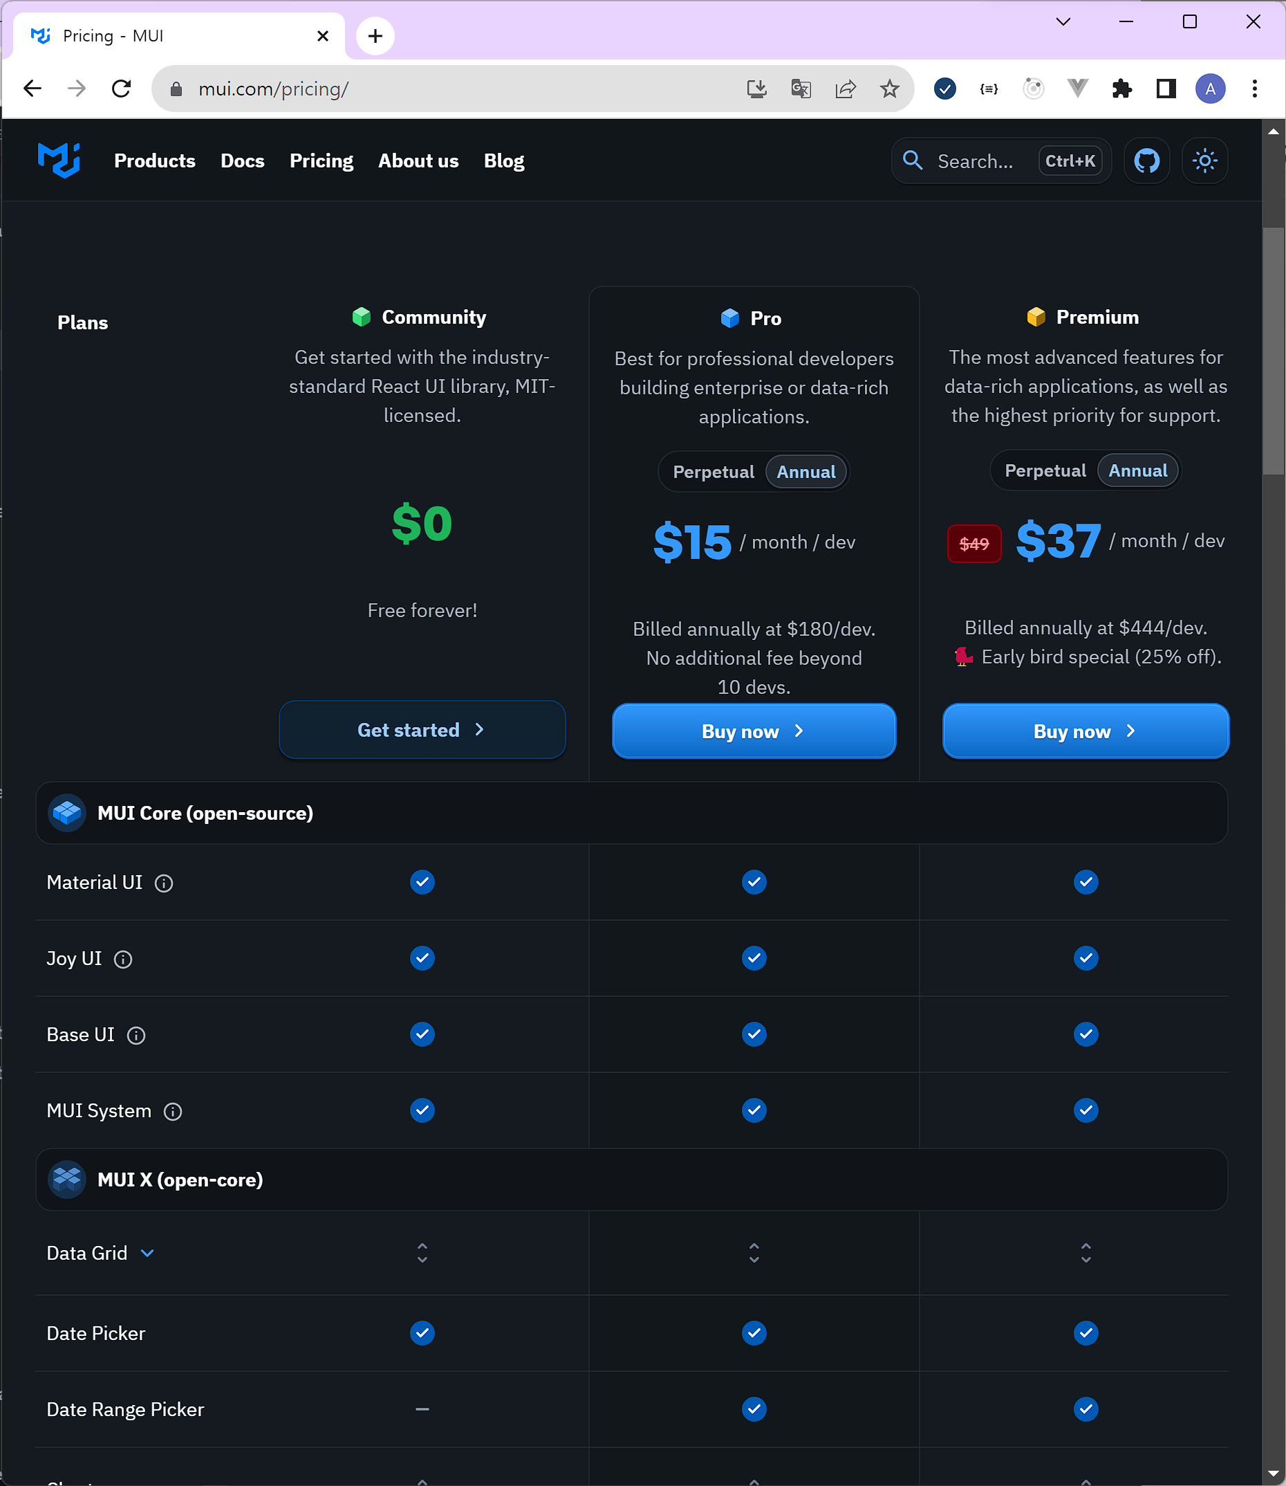Click the browser forward arrow
Image resolution: width=1286 pixels, height=1486 pixels.
[x=77, y=89]
